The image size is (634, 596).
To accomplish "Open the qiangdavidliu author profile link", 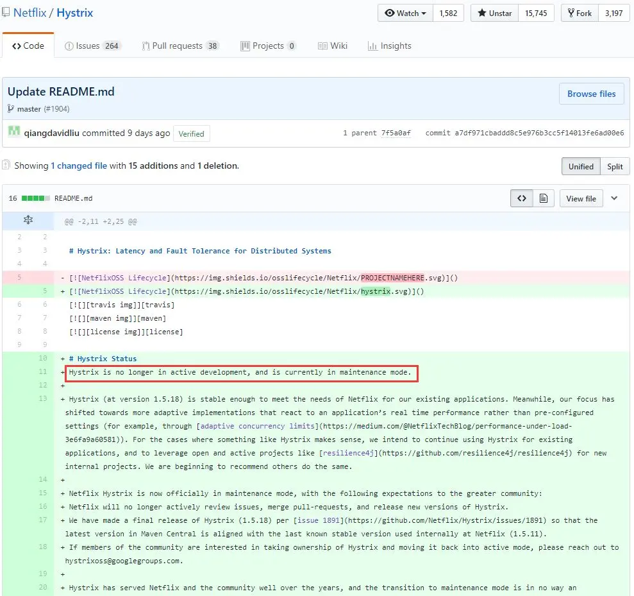I will (x=52, y=133).
